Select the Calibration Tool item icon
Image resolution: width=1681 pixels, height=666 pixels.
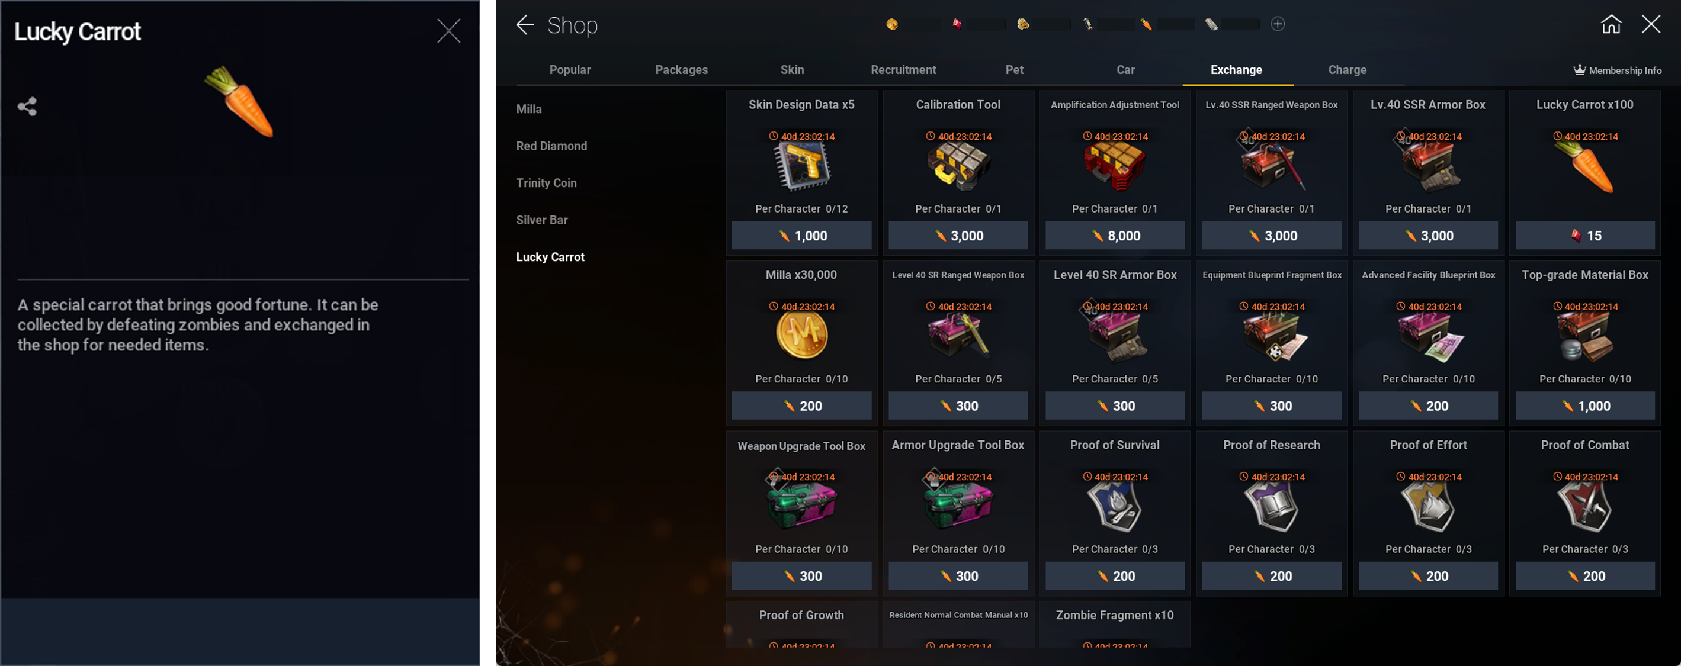tap(958, 167)
